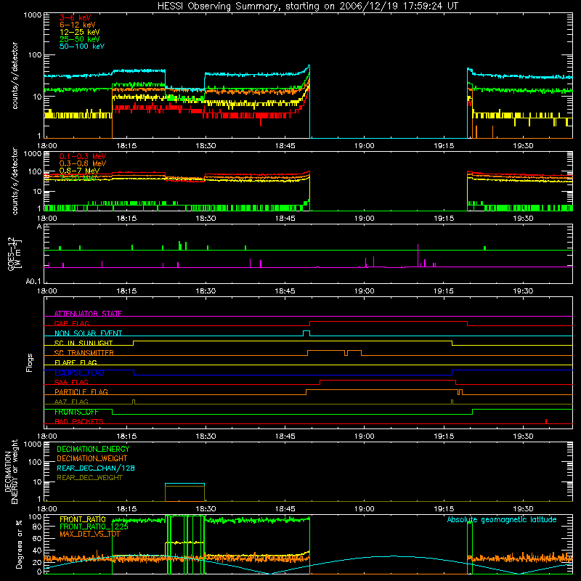Select the FLARE_FLAG label
This screenshot has width=581, height=581.
click(x=76, y=362)
